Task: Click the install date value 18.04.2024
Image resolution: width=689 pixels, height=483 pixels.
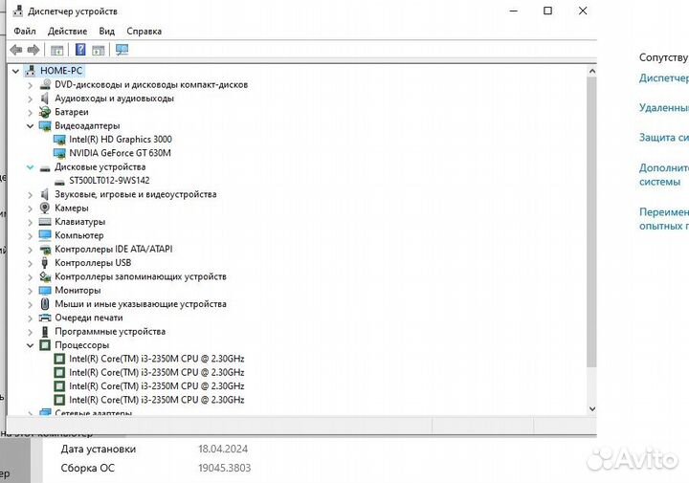Action: [x=223, y=450]
